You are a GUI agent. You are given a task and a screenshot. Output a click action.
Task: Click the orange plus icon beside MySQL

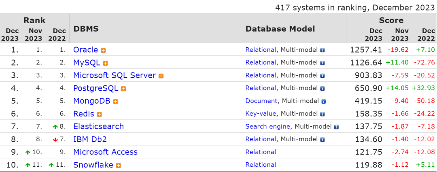105,63
